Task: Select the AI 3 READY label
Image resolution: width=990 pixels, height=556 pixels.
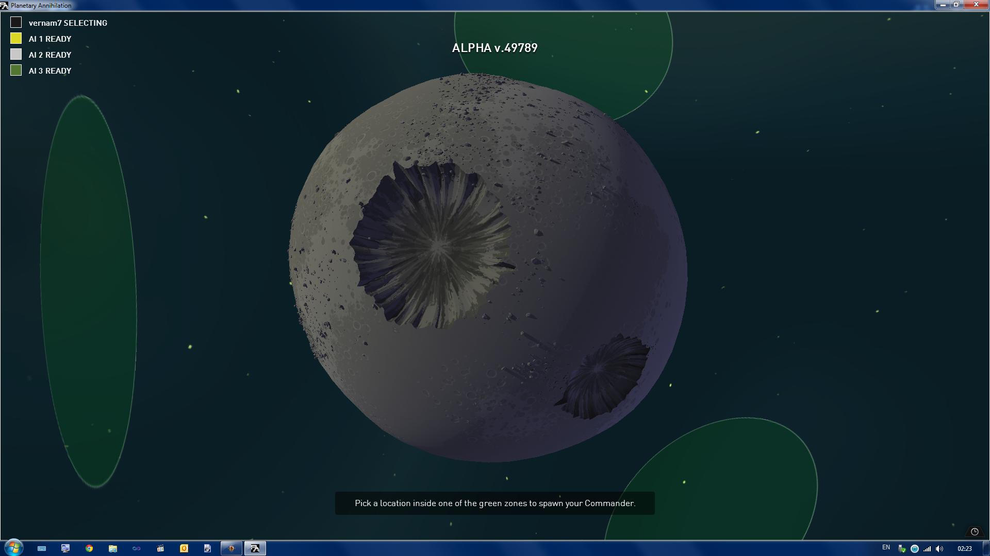Action: click(50, 71)
